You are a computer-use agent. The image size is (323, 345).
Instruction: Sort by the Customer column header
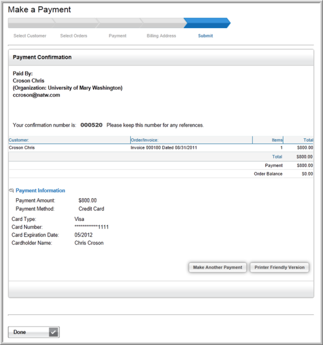19,140
